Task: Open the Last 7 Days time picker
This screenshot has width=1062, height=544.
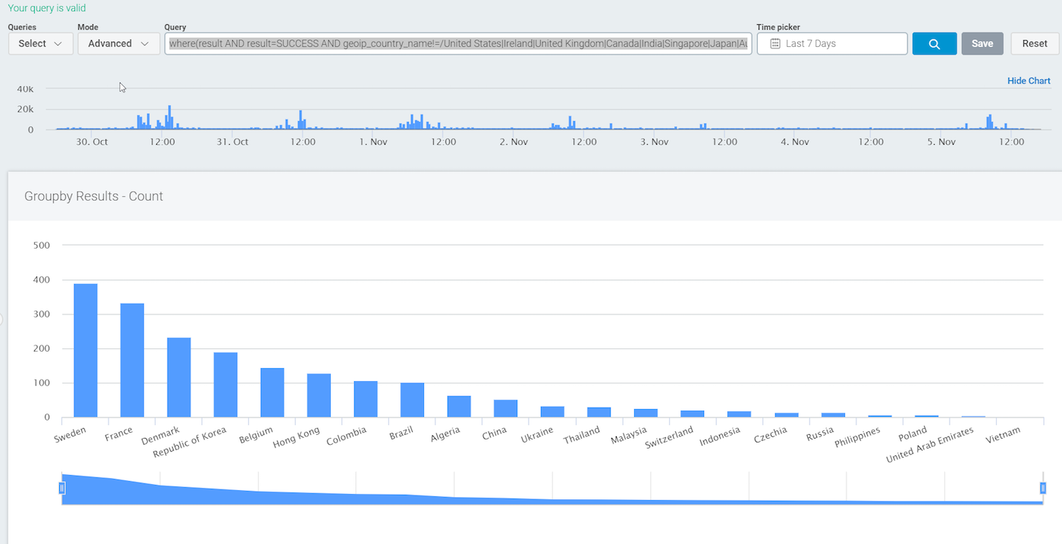Action: (831, 44)
